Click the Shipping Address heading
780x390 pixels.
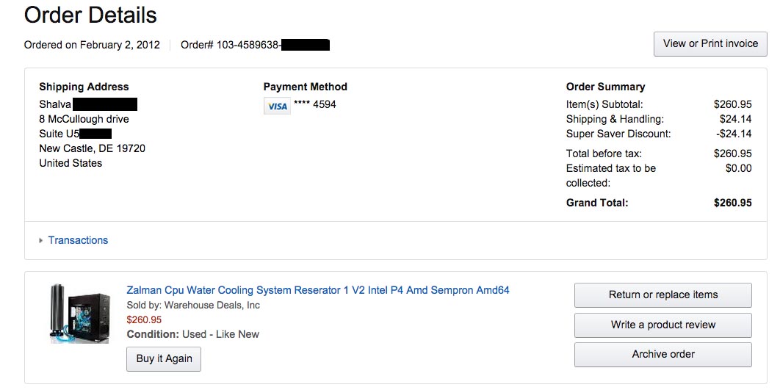(84, 87)
